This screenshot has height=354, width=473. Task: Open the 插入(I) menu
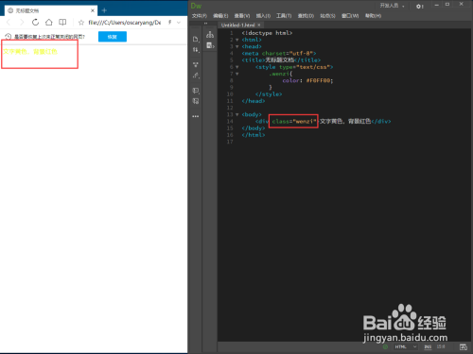pos(263,16)
